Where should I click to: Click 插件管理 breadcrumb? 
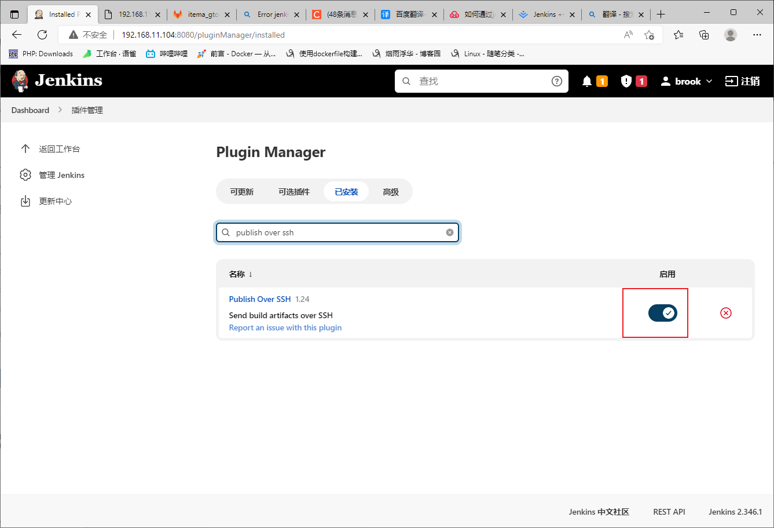[x=87, y=110]
